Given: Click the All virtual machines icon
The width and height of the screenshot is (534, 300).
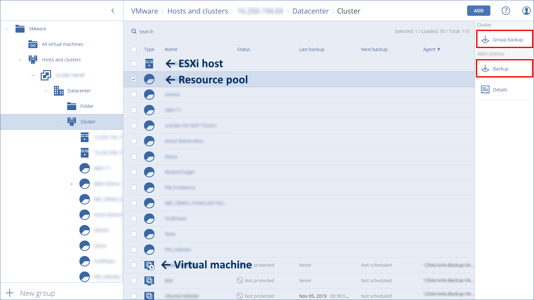Looking at the screenshot, I should click(33, 44).
